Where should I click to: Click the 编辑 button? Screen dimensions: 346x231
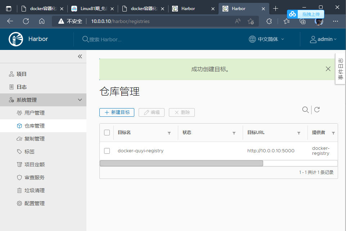point(151,112)
